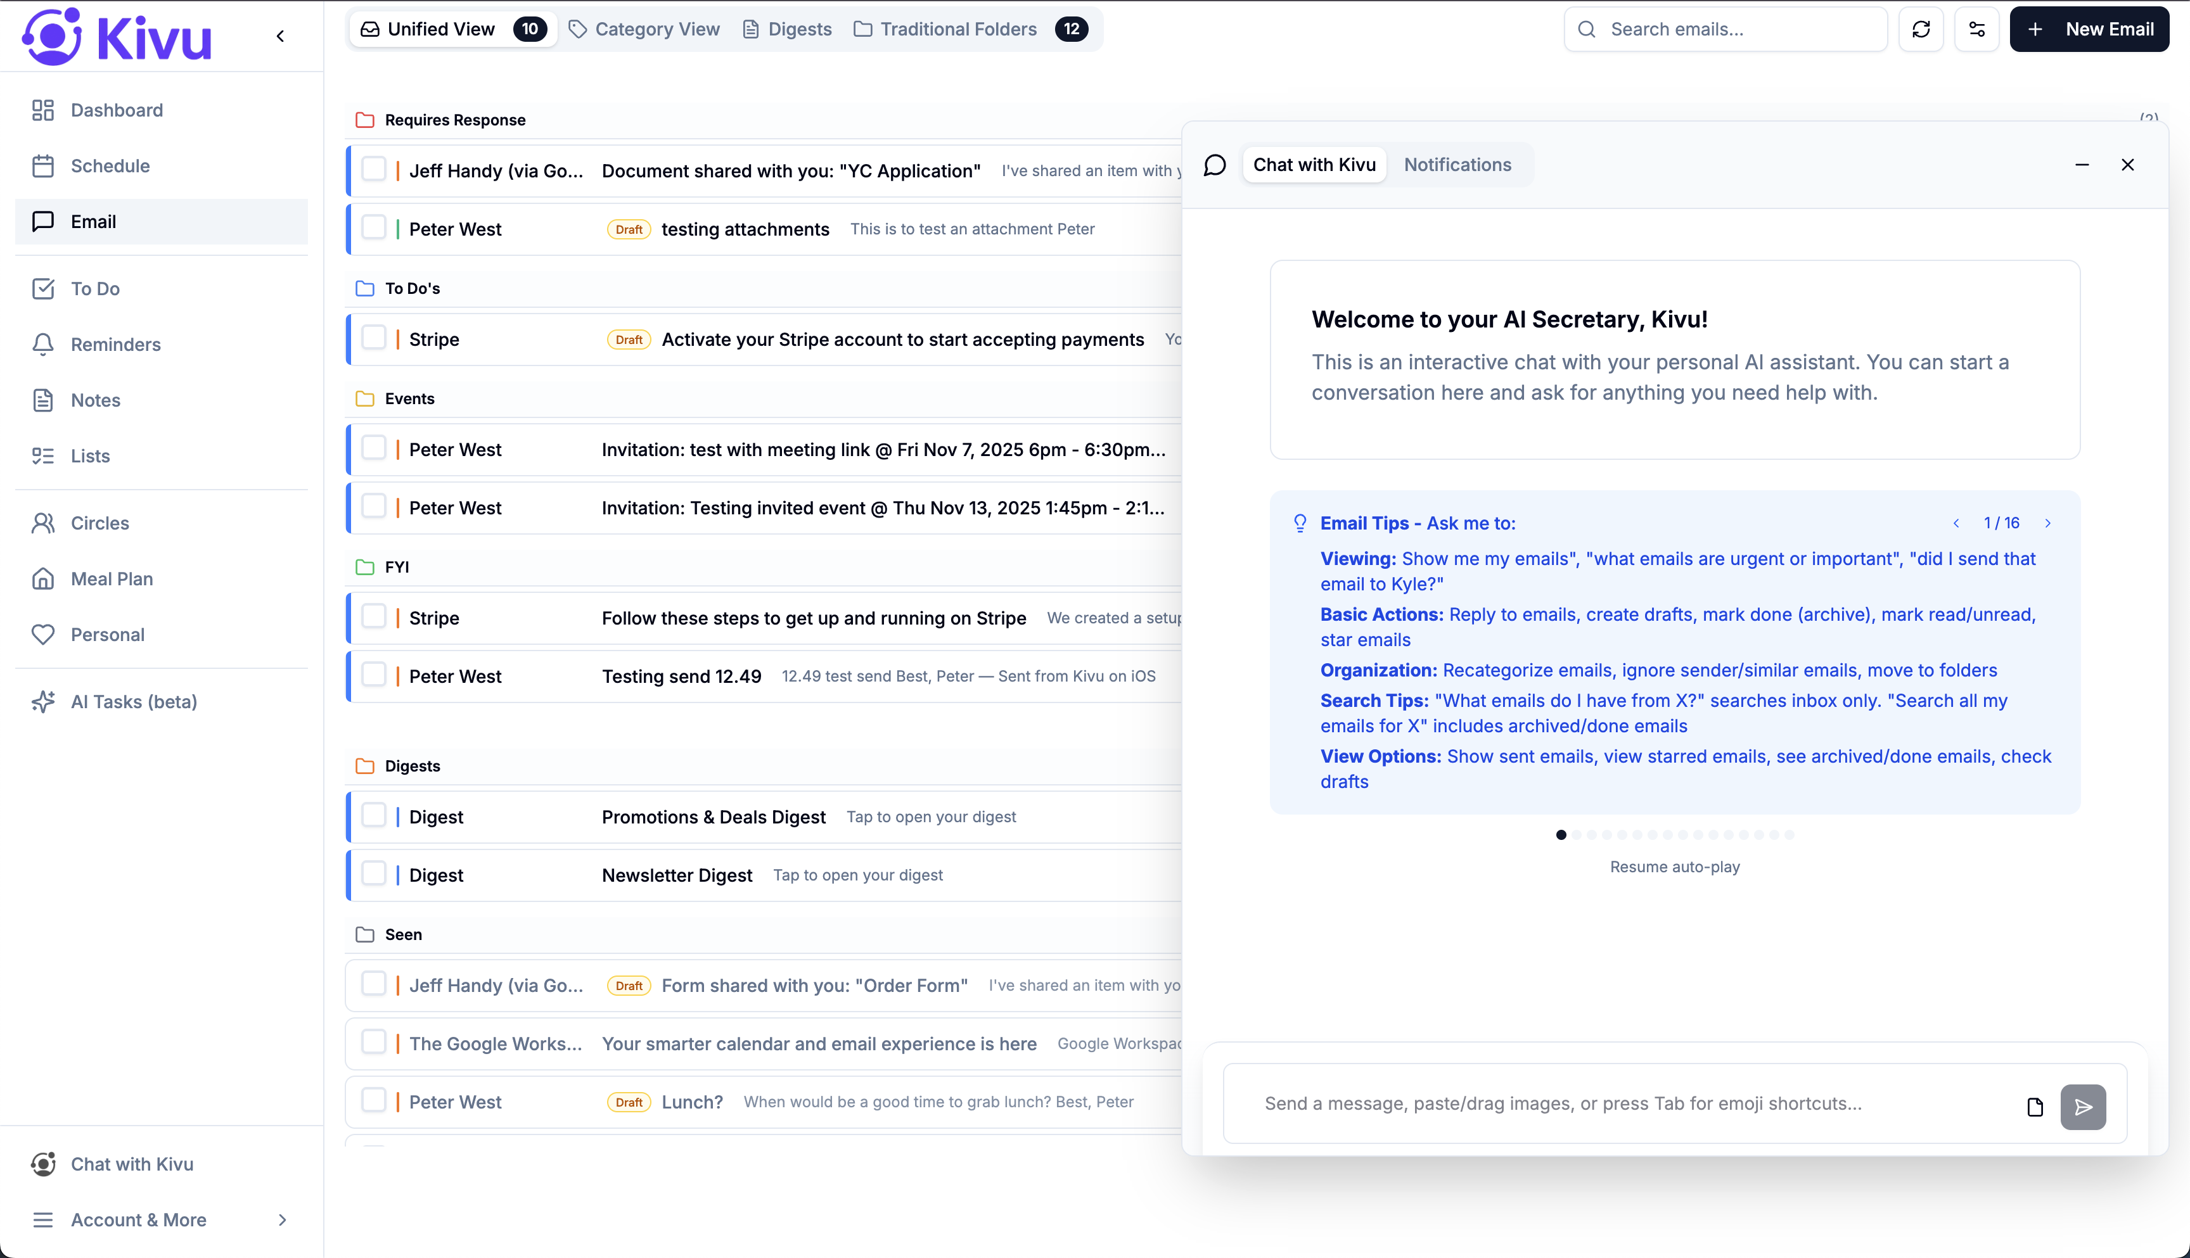This screenshot has height=1258, width=2190.
Task: Open the Meal Plan section
Action: coord(111,579)
